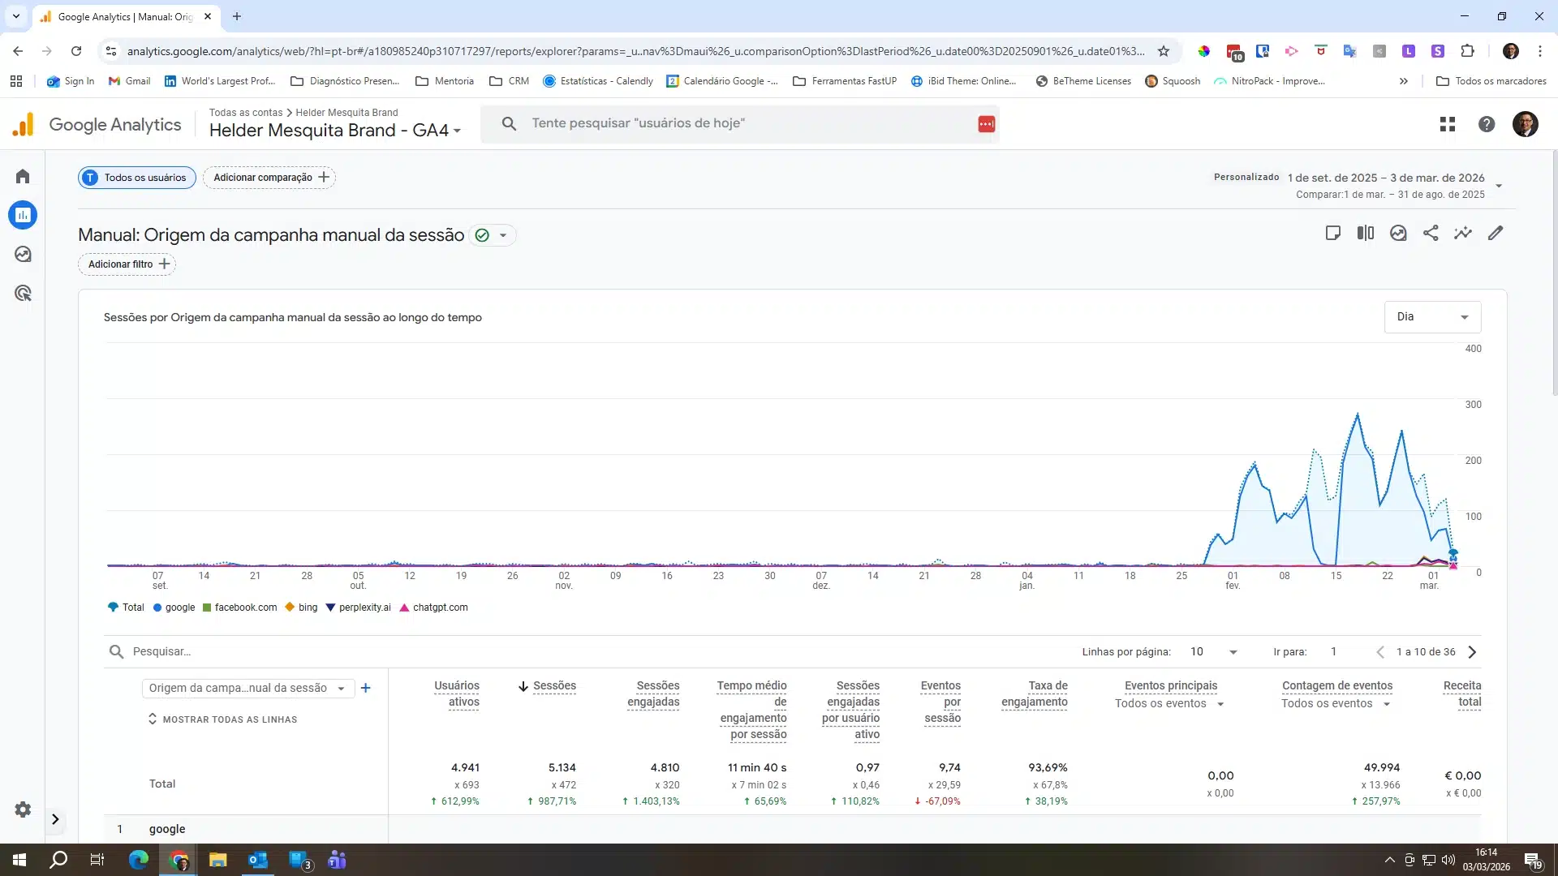Image resolution: width=1558 pixels, height=876 pixels.
Task: Click the Adicionar comparação button
Action: (x=269, y=178)
